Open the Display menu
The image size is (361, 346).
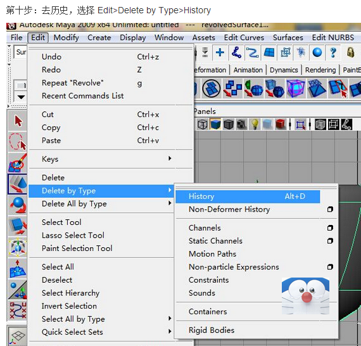pyautogui.click(x=133, y=37)
